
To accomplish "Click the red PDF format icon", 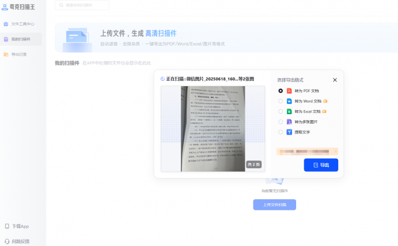I will tap(289, 91).
